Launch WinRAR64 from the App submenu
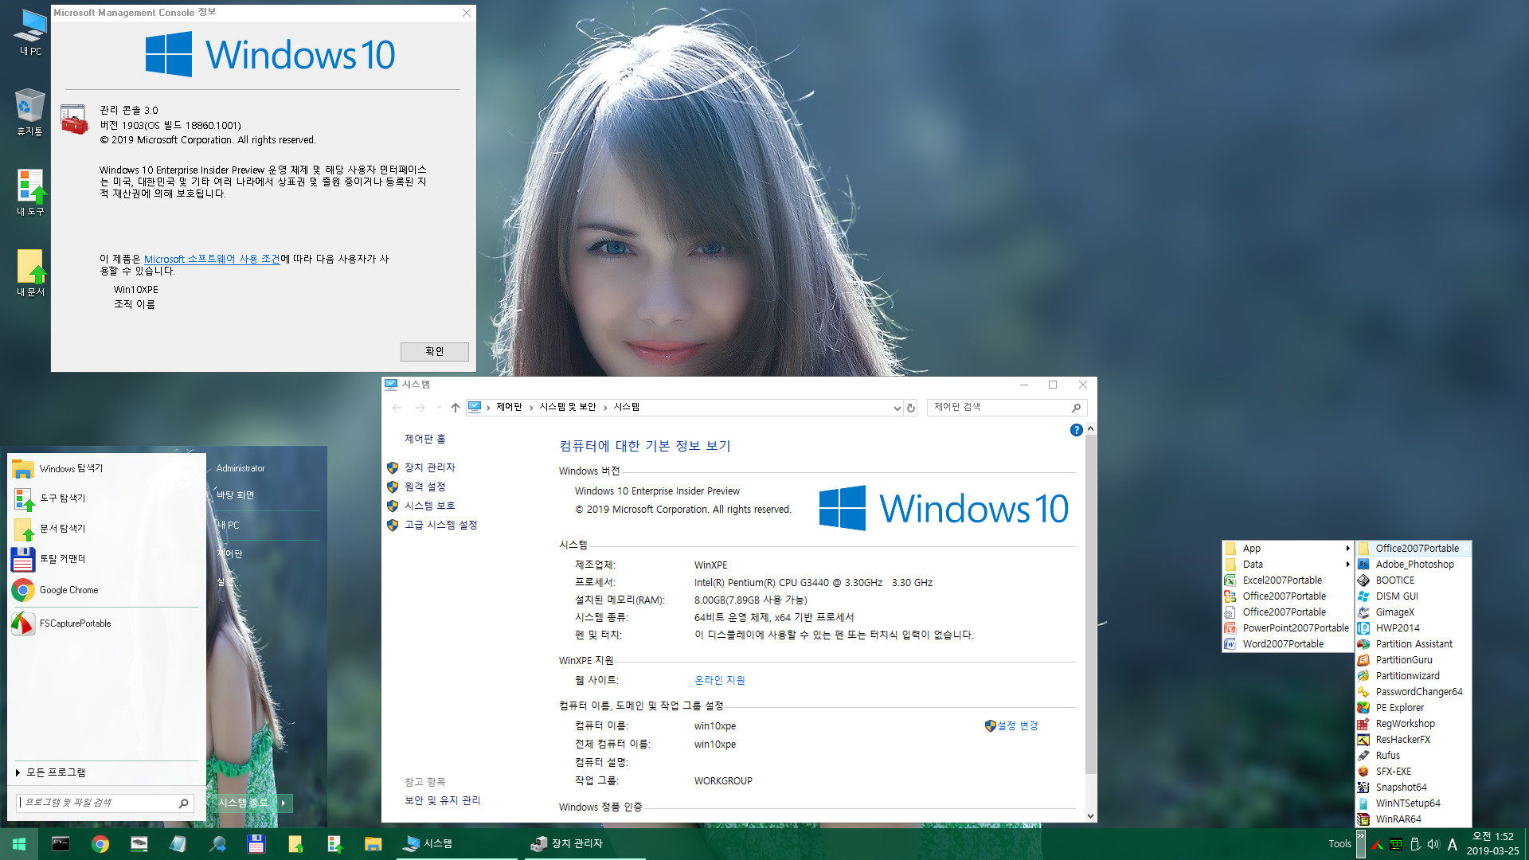Screen dimensions: 1529x860 pyautogui.click(x=1414, y=819)
